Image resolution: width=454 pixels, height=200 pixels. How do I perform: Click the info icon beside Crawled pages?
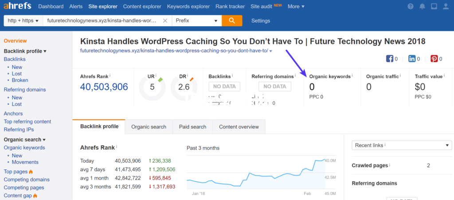click(x=389, y=165)
